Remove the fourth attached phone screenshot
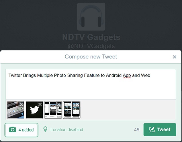 pos(77,104)
